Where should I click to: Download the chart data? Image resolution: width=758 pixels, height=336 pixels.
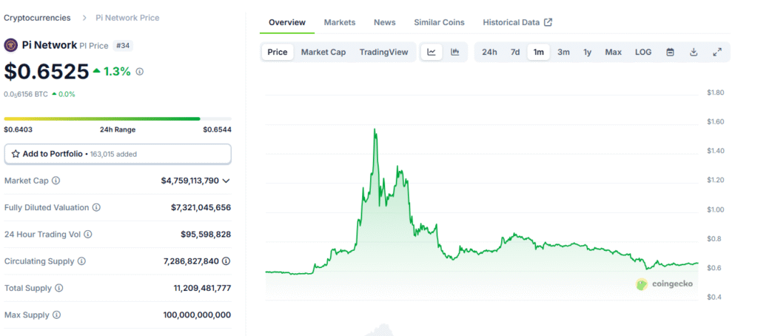coord(694,53)
